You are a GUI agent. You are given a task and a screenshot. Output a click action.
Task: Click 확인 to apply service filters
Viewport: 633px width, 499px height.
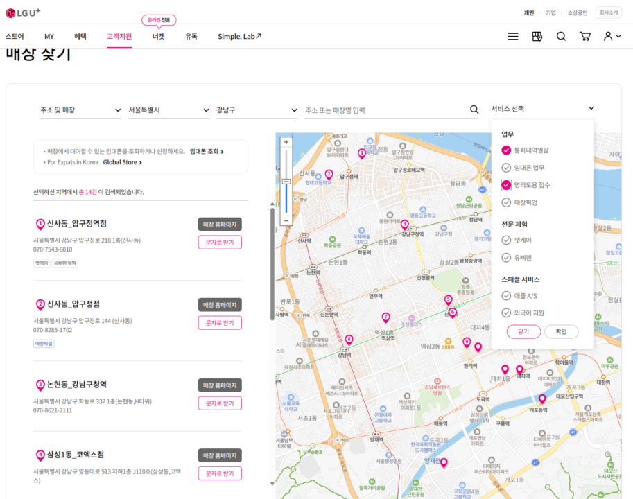(561, 331)
